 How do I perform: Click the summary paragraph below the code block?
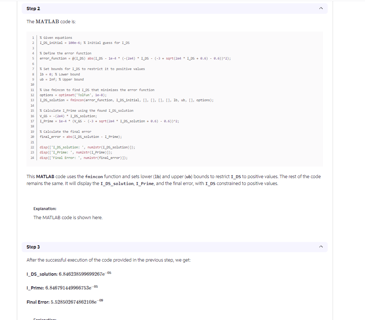(x=173, y=180)
